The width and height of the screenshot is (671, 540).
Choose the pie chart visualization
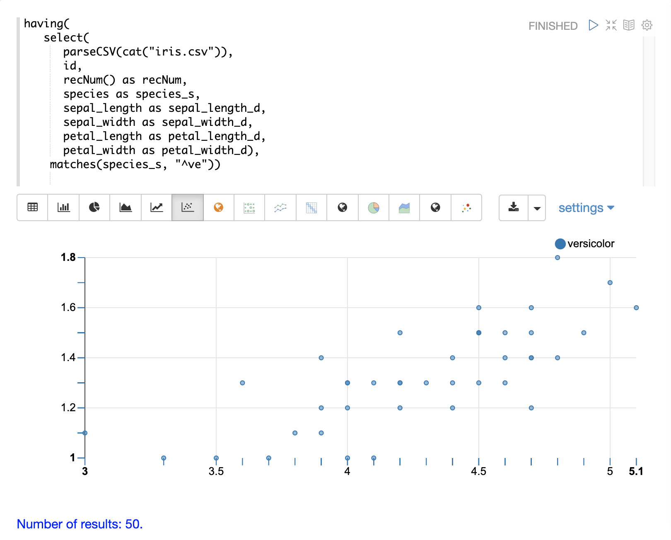point(94,207)
